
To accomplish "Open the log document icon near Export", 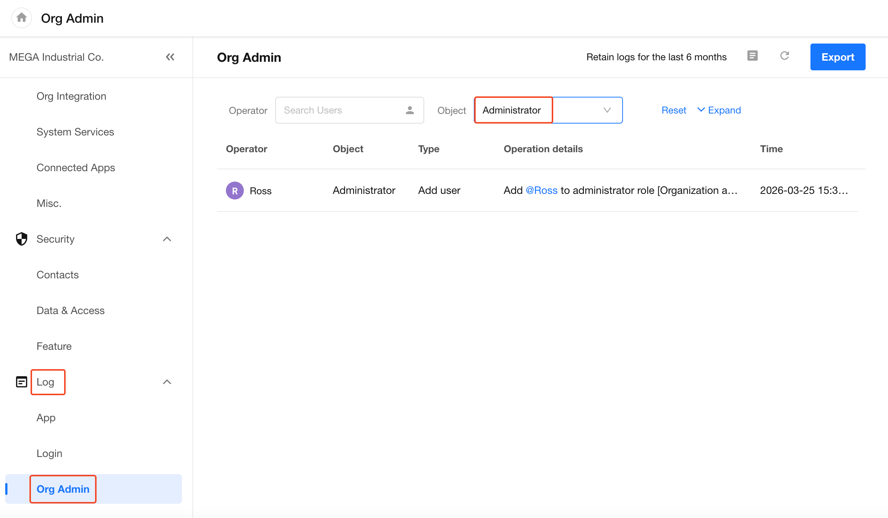I will point(752,56).
